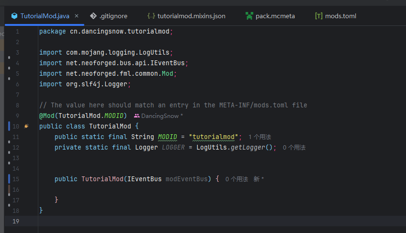The height and width of the screenshot is (233, 406).
Task: Switch to the .gitignore tab
Action: point(113,16)
